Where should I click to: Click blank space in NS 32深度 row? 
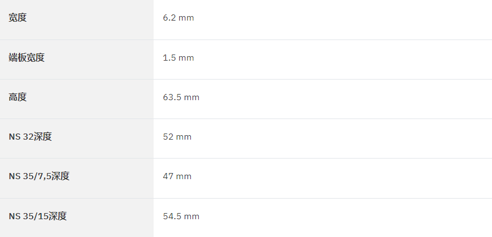point(342,139)
